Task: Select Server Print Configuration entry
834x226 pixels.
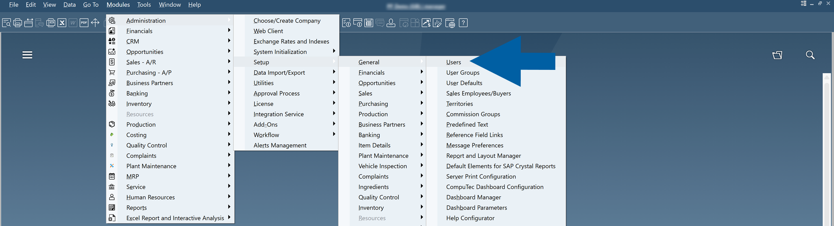Action: pos(481,177)
